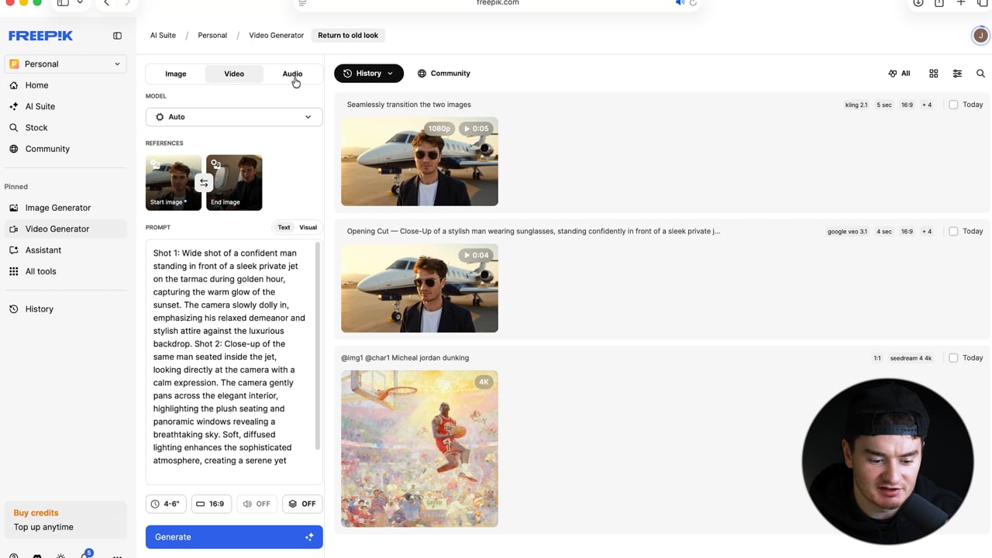
Task: Swap start and end reference images
Action: click(x=204, y=183)
